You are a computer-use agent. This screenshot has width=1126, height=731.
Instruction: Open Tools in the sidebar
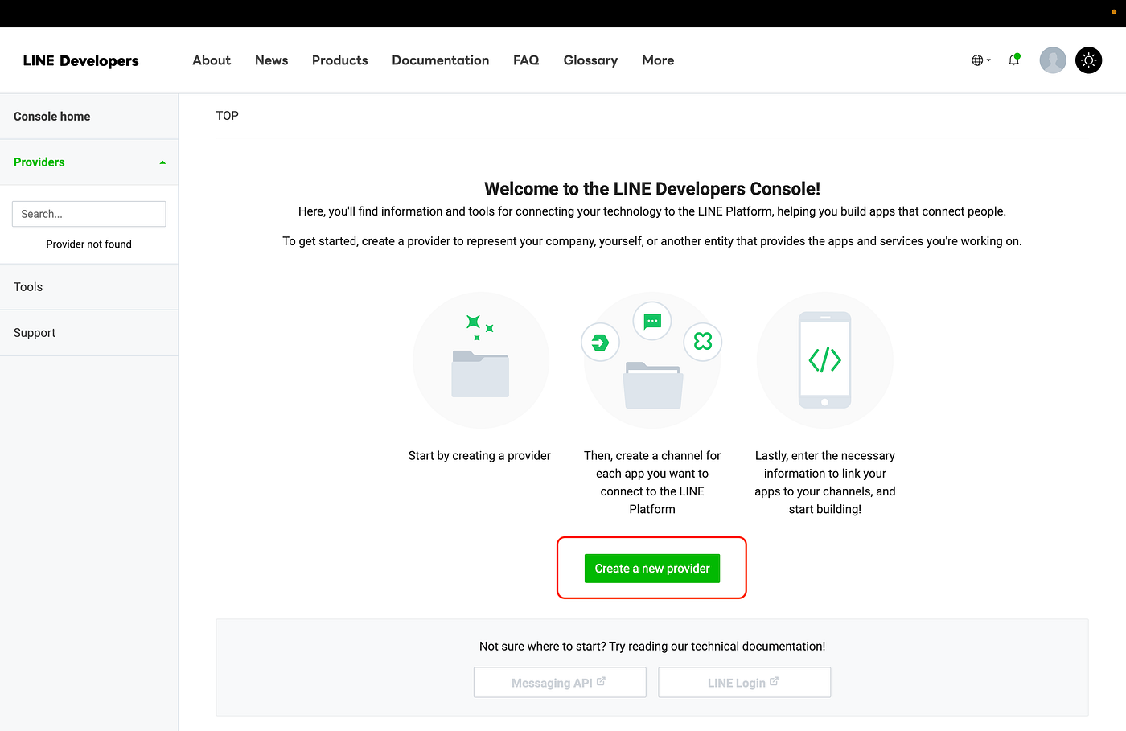tap(88, 287)
